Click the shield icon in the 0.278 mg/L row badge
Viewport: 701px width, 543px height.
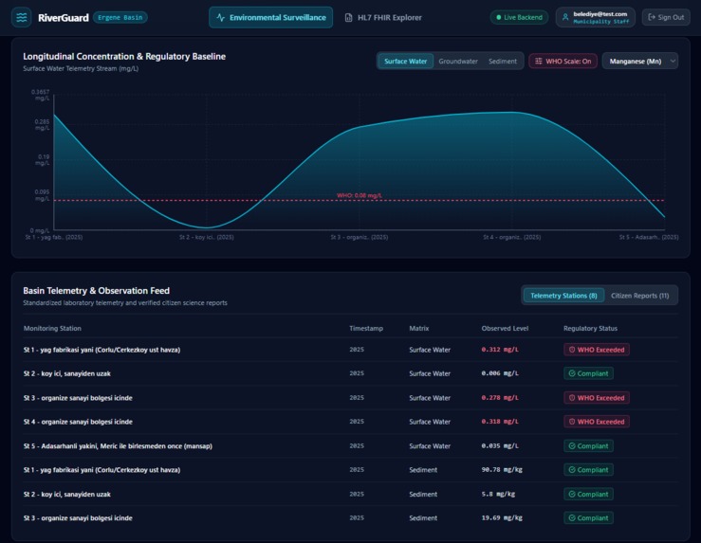tap(572, 397)
